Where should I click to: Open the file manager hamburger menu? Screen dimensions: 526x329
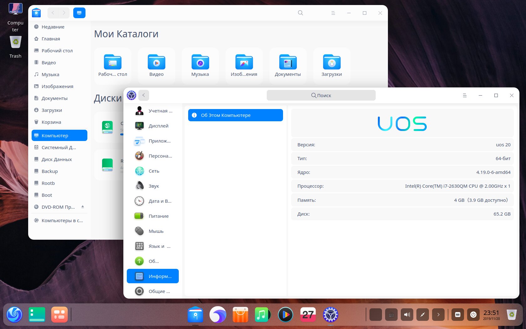pyautogui.click(x=333, y=13)
